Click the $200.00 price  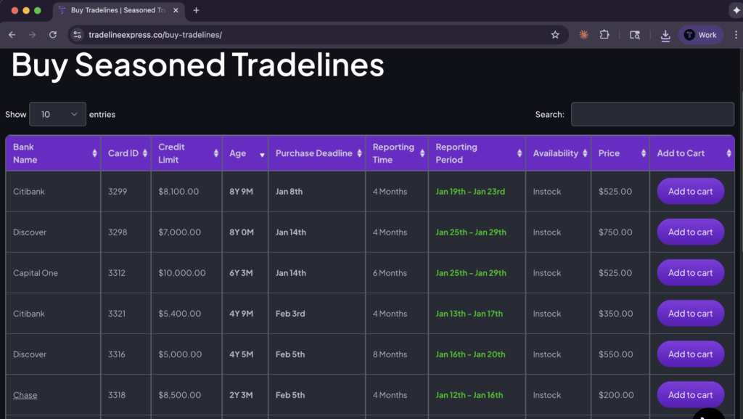tap(616, 395)
